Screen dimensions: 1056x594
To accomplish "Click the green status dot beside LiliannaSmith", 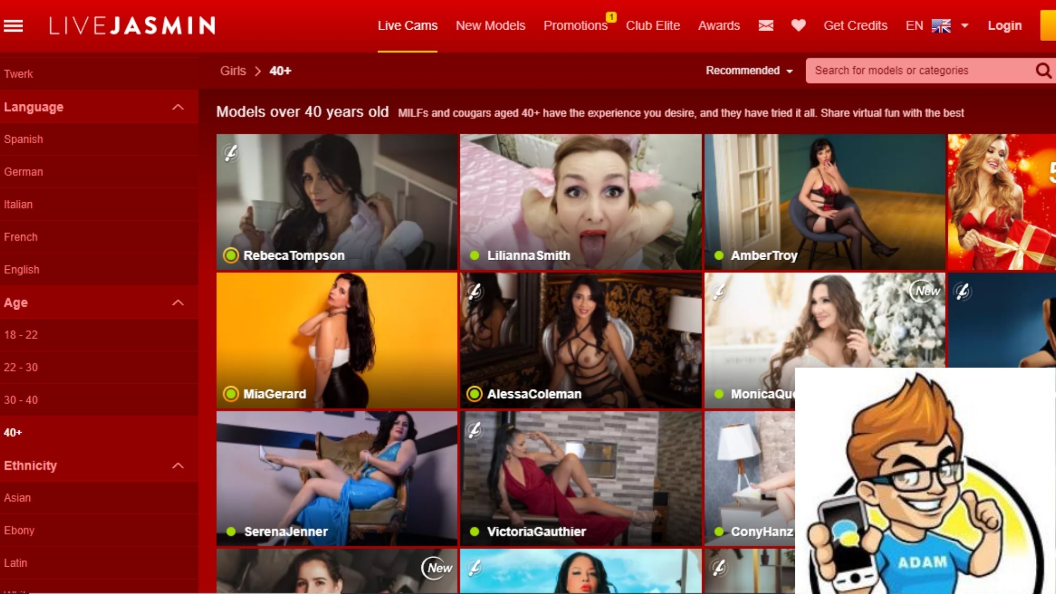I will (474, 256).
